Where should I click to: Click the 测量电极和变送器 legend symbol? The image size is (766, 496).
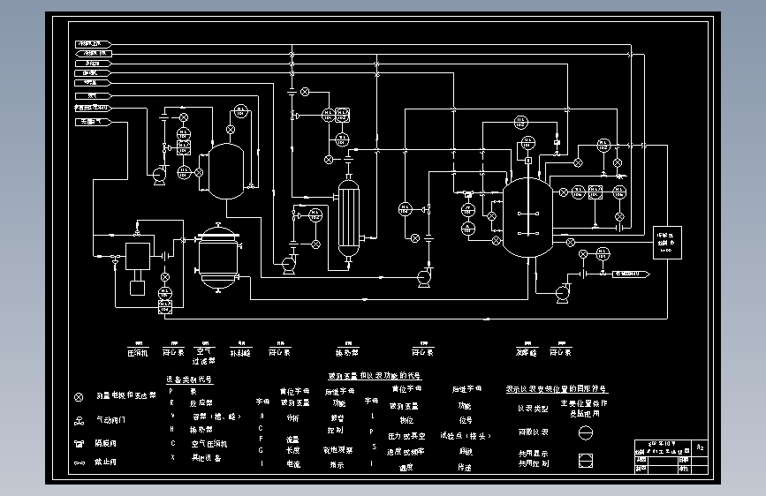pos(79,397)
